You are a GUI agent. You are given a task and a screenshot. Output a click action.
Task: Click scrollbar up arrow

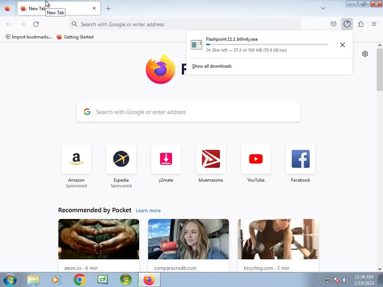[380, 45]
